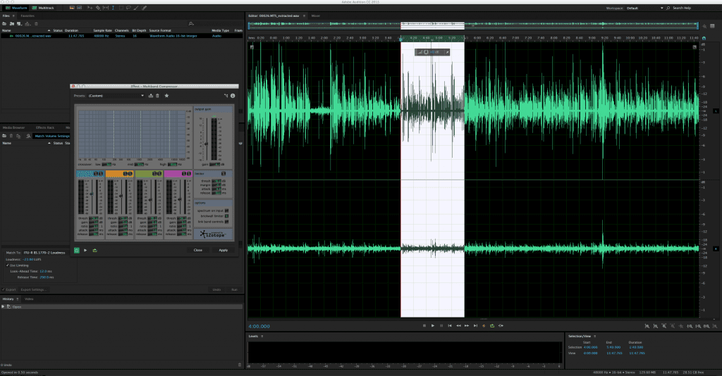Switch to Waveform editor view
The image size is (722, 376).
point(16,8)
